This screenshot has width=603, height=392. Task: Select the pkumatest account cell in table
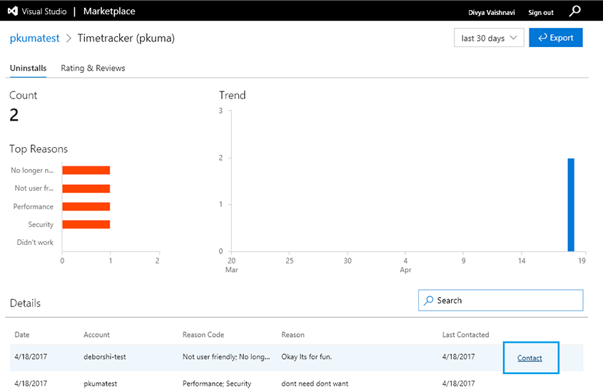(x=101, y=383)
